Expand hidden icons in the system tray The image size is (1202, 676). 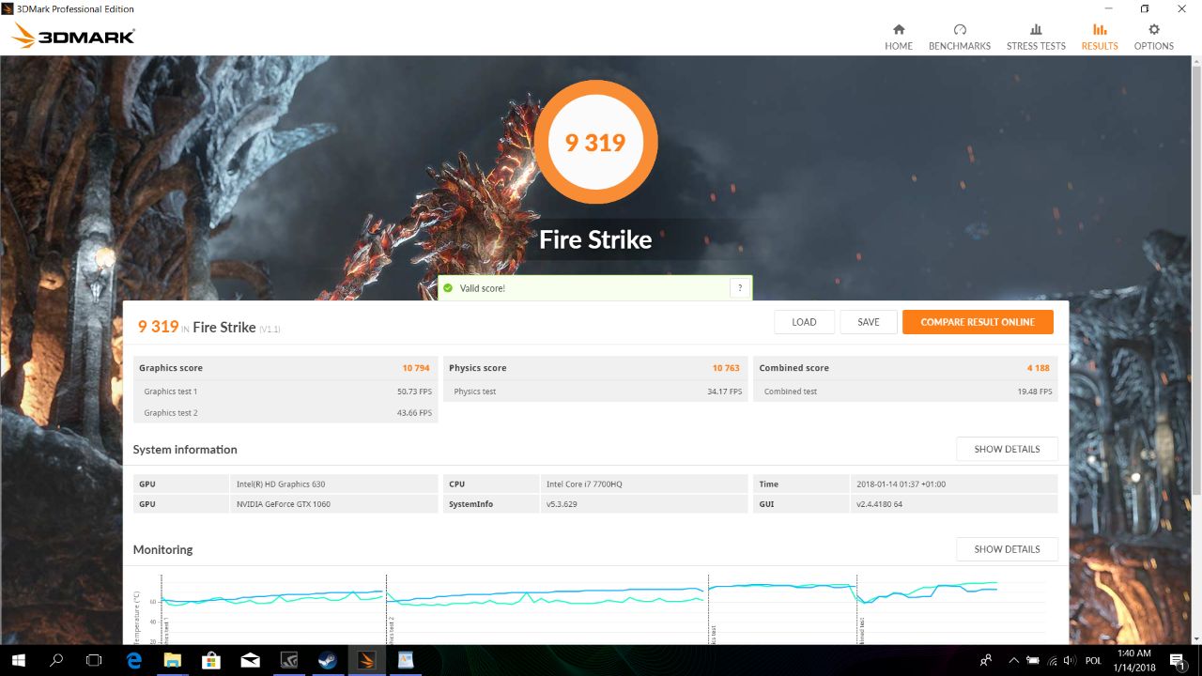click(1013, 660)
